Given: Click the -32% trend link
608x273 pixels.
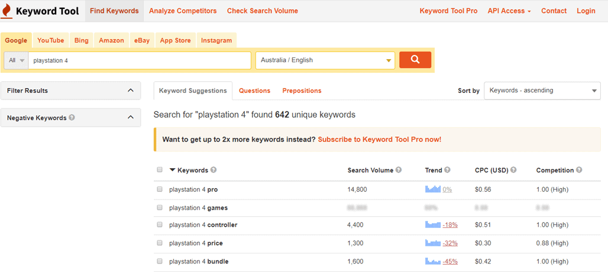Looking at the screenshot, I should pyautogui.click(x=450, y=243).
